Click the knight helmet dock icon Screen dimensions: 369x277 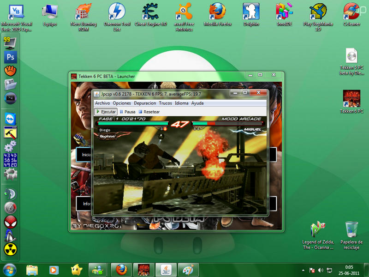point(10,235)
